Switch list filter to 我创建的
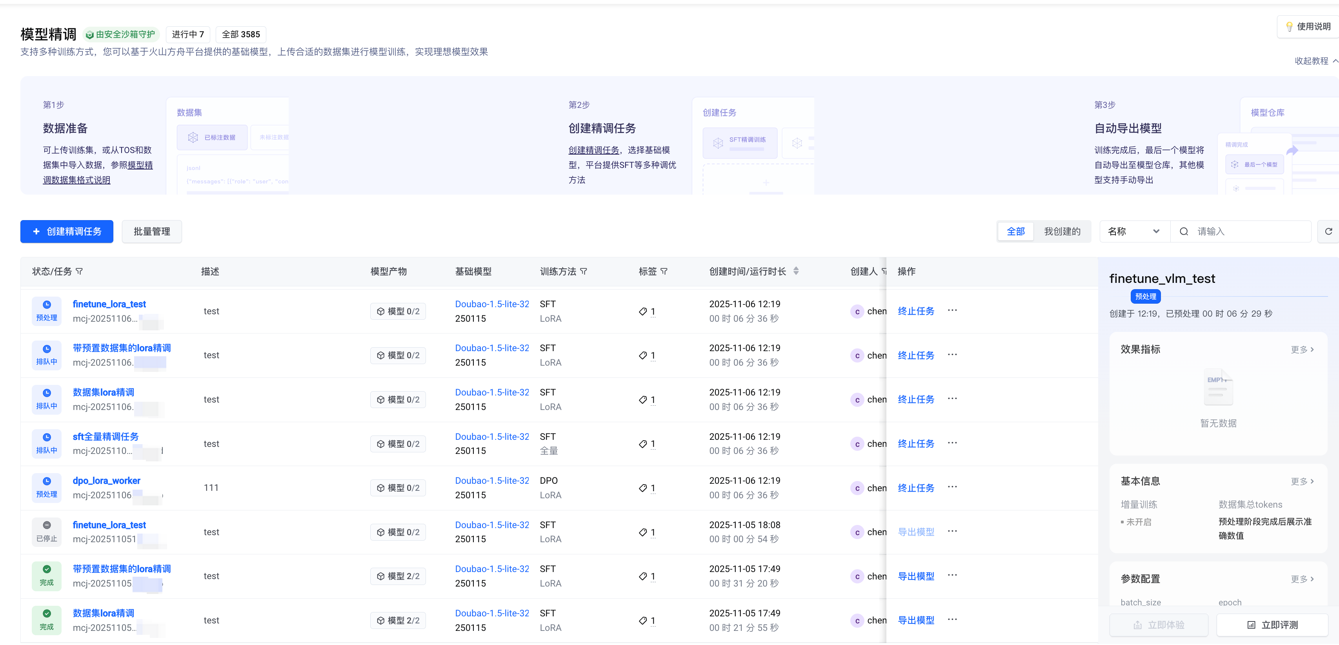This screenshot has width=1339, height=645. 1062,231
